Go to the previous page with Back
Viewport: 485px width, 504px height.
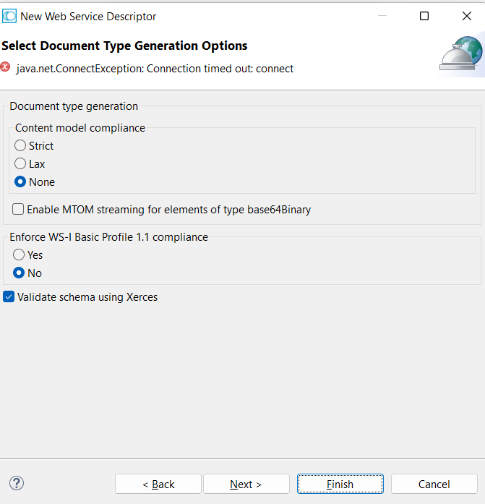coord(158,484)
